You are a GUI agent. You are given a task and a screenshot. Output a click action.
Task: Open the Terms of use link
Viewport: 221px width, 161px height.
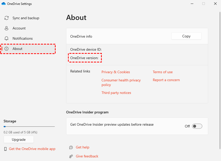pos(163,72)
